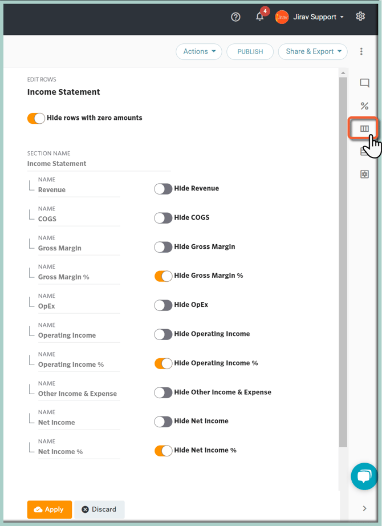Viewport: 382px width, 526px height.
Task: Open the help question mark icon
Action: [235, 17]
